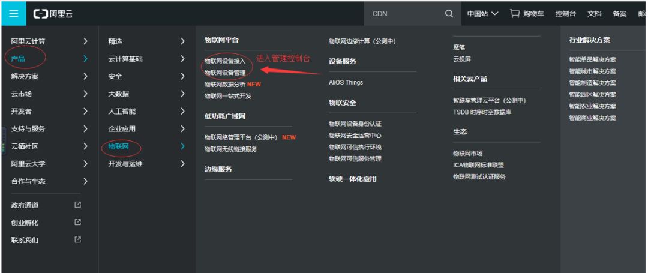Open the 物联网一站式开发 link
648x273 pixels.
228,96
